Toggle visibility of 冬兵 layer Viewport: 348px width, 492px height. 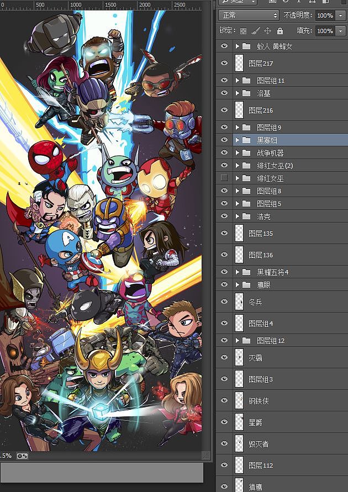tap(224, 301)
